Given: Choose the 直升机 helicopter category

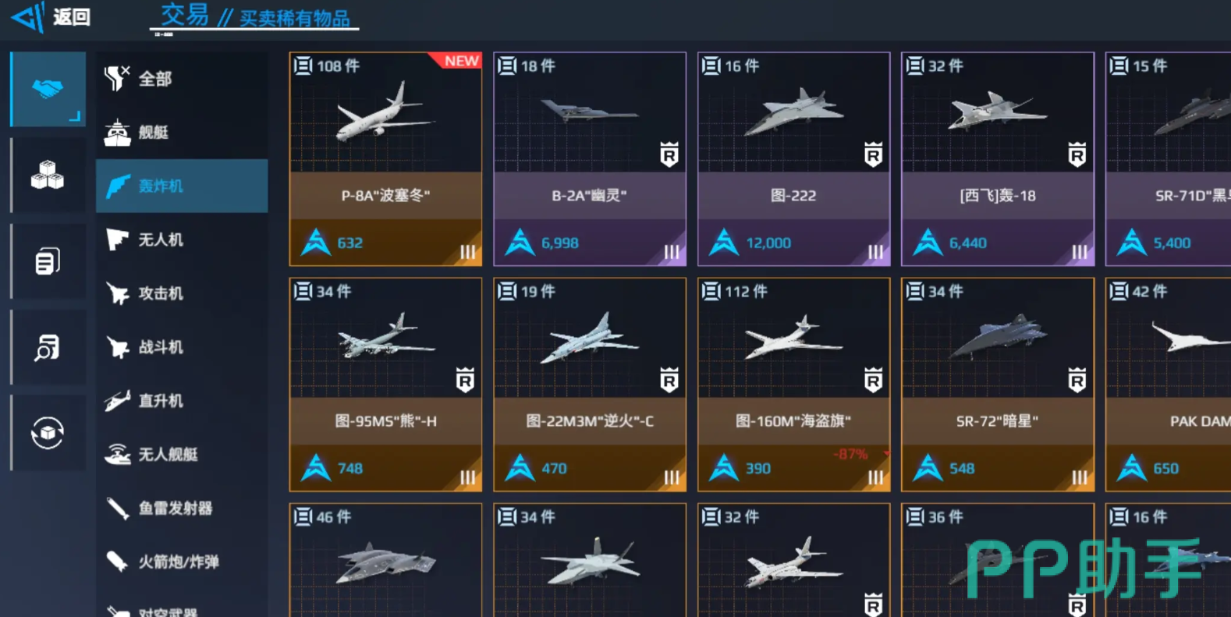Looking at the screenshot, I should (x=182, y=401).
